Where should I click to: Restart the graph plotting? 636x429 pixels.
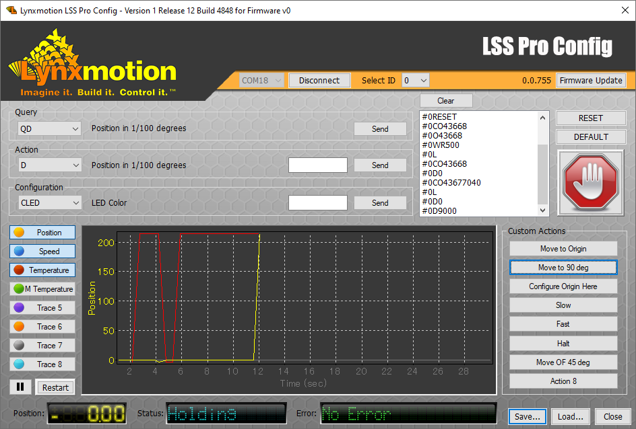pyautogui.click(x=55, y=387)
